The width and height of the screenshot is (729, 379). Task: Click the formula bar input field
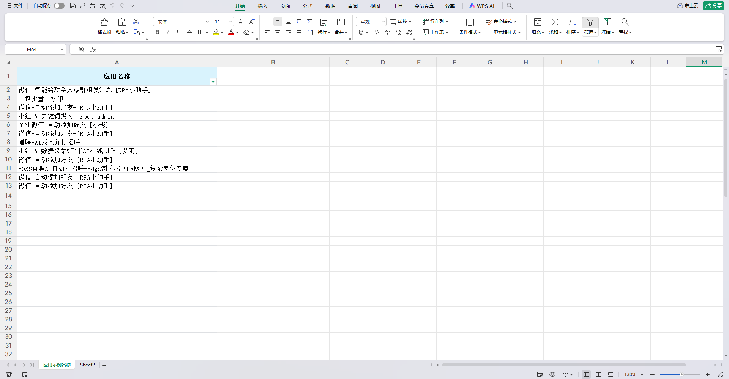[407, 49]
